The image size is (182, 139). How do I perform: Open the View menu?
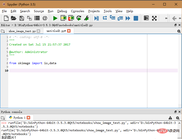coord(119,11)
